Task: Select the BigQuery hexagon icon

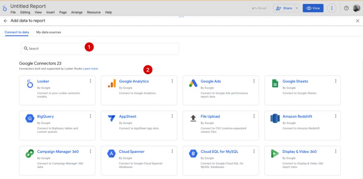Action: [30, 119]
